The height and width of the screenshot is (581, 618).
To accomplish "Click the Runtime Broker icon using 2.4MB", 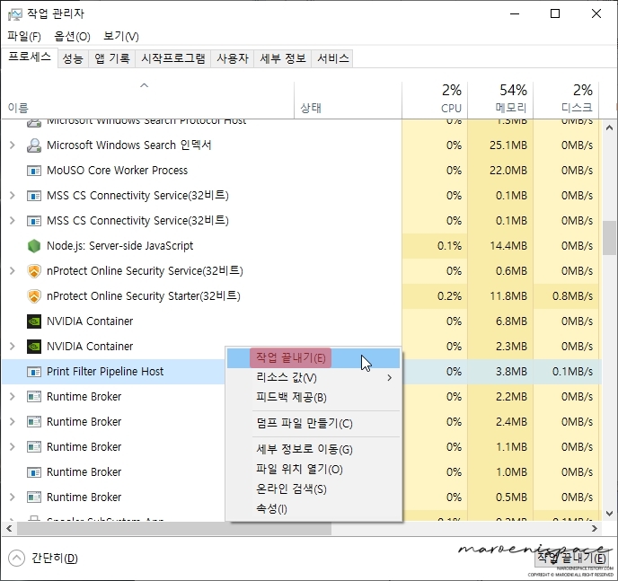I will point(34,422).
